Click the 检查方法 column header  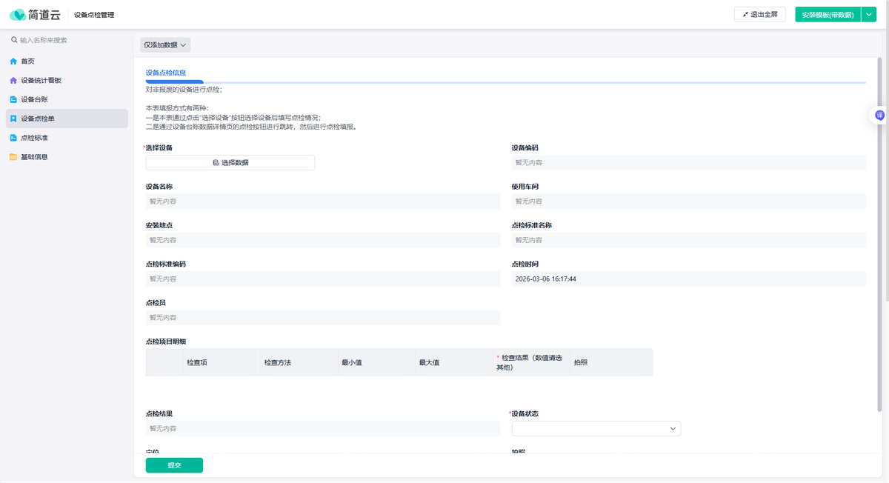tap(298, 362)
